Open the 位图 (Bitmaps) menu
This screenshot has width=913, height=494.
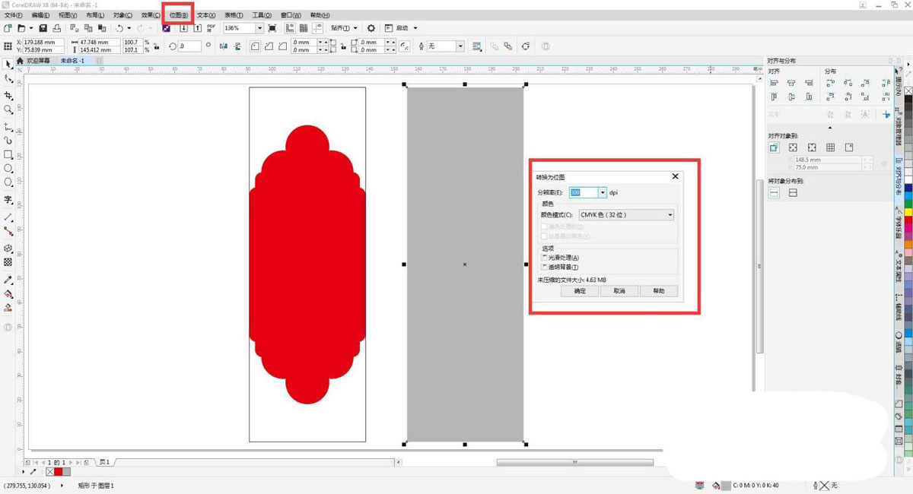click(x=178, y=15)
